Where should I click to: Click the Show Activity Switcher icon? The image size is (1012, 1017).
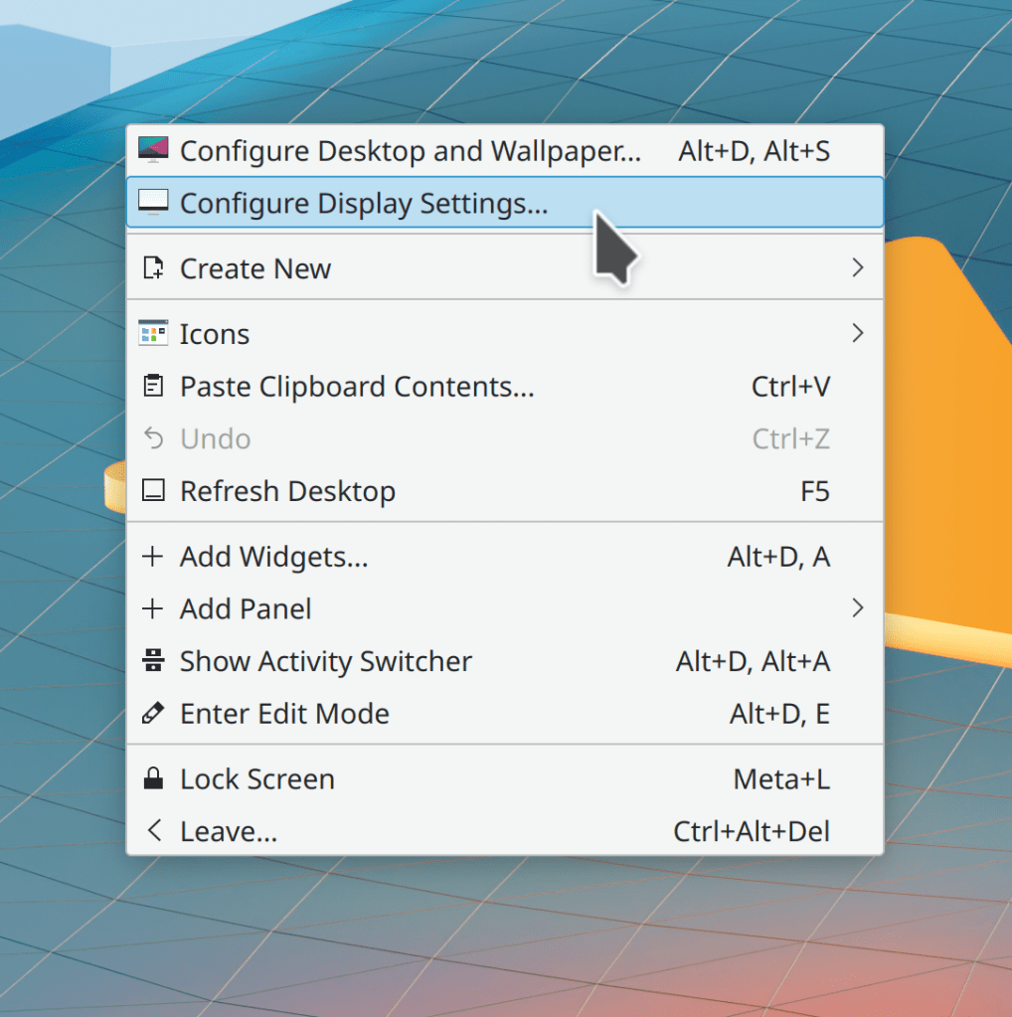click(x=153, y=661)
